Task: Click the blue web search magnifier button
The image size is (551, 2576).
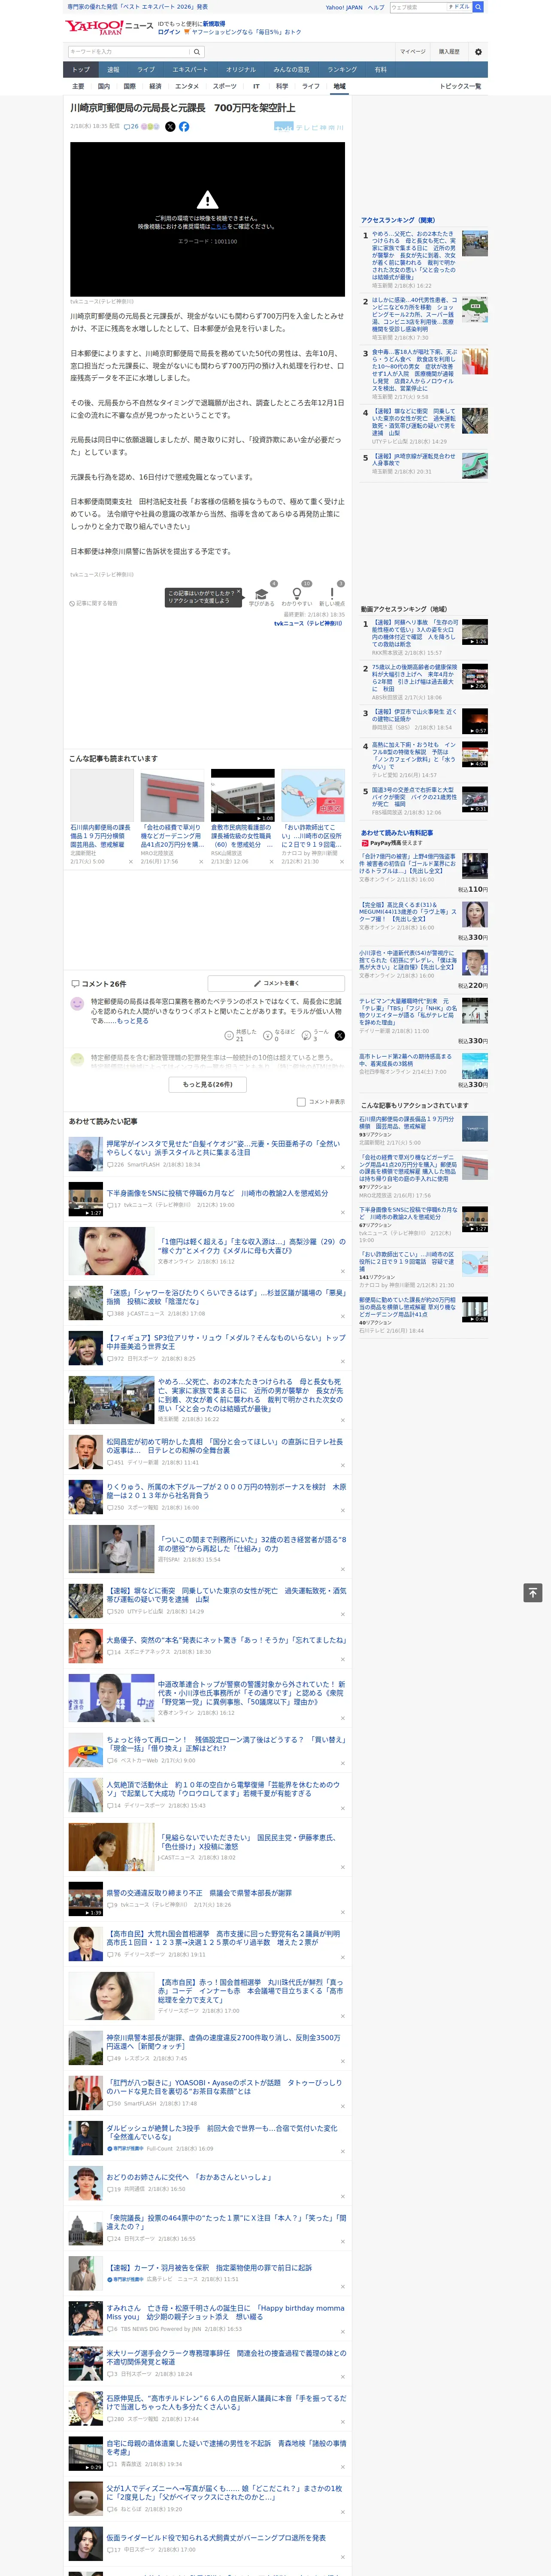Action: tap(478, 7)
